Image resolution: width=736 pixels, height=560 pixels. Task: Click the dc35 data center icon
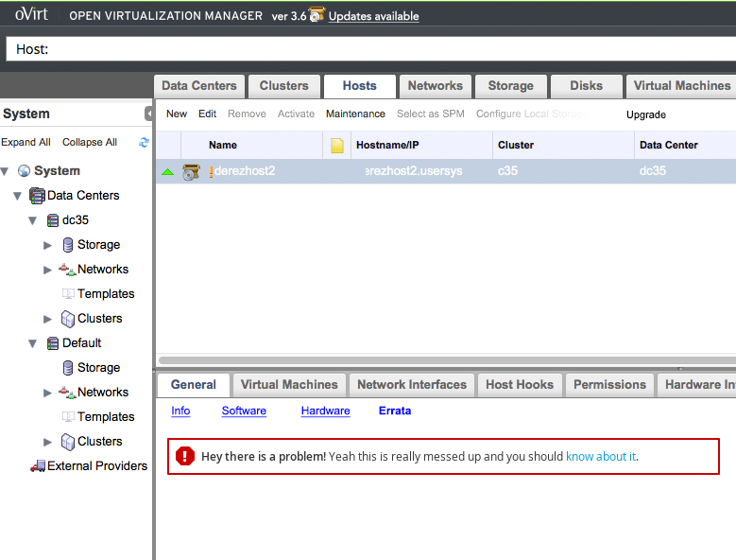coord(53,219)
